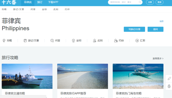Viewport: 172px width, 98px height.
Task: Click the 游记/文章 notebook icon
Action: pos(25,40)
